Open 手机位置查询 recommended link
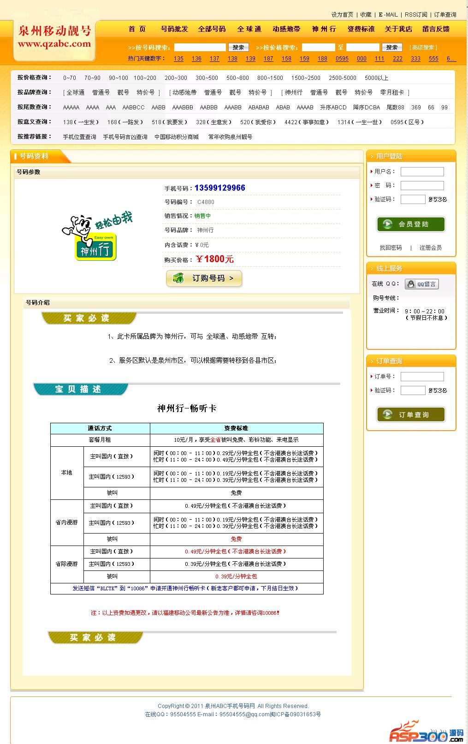Image resolution: width=468 pixels, height=744 pixels. (x=79, y=137)
